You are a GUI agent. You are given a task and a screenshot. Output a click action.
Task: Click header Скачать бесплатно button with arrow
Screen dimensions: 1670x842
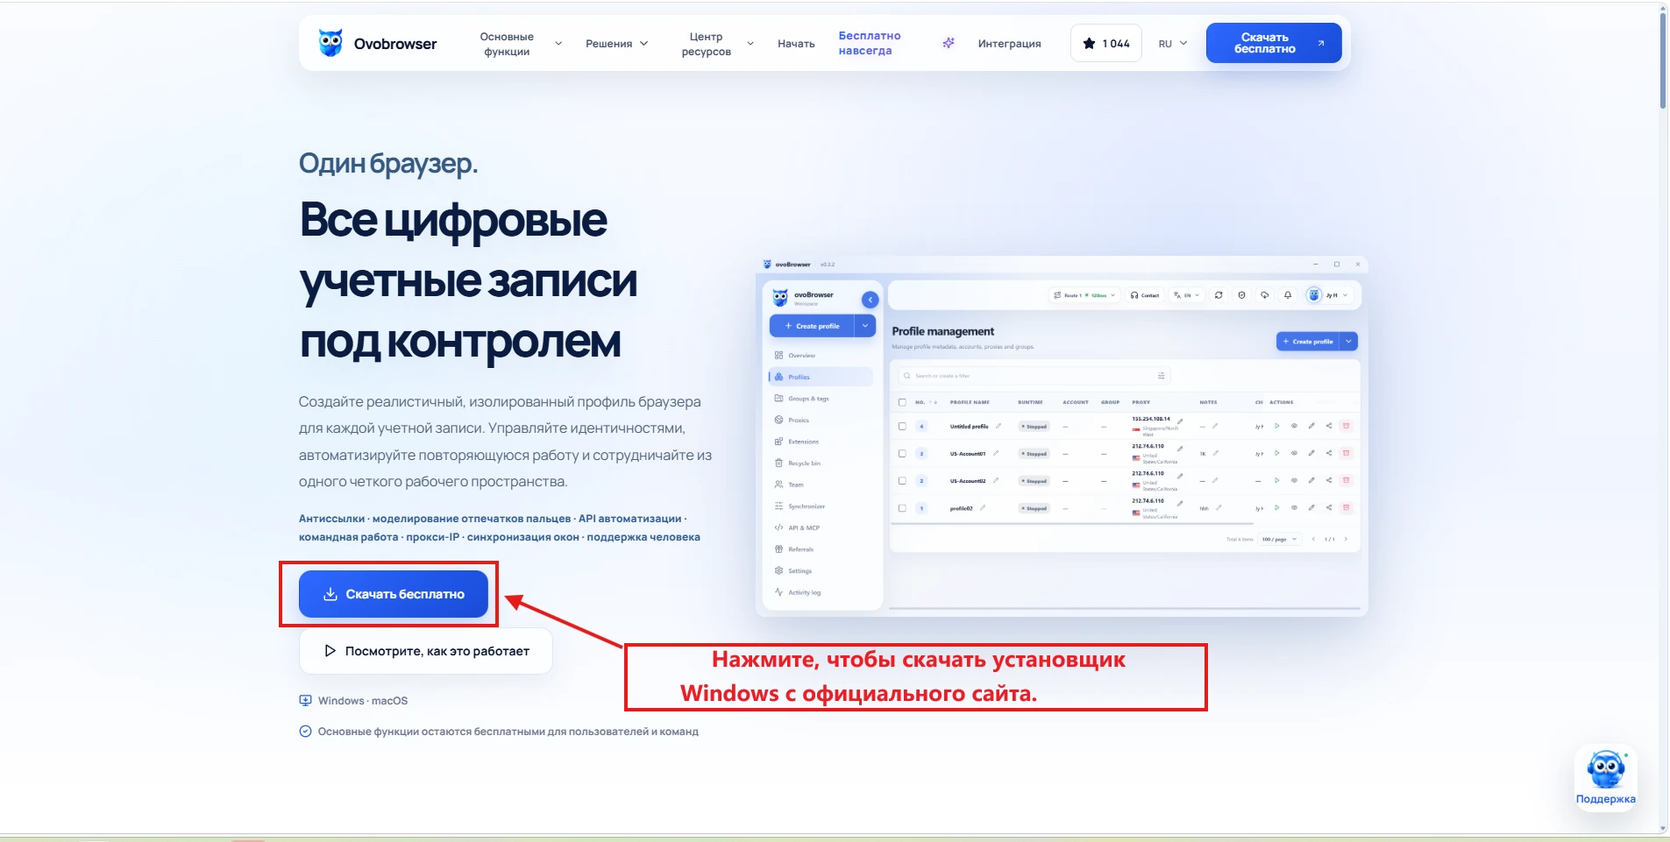(1274, 43)
